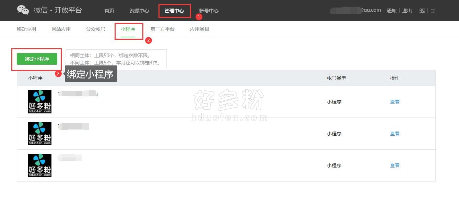Open 帐号中心 in top navigation
Image resolution: width=459 pixels, height=210 pixels.
[209, 11]
